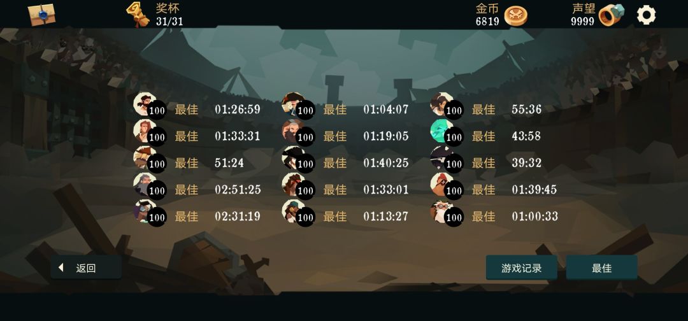The image size is (688, 321).
Task: Tap the golden trophy icon
Action: [x=138, y=14]
